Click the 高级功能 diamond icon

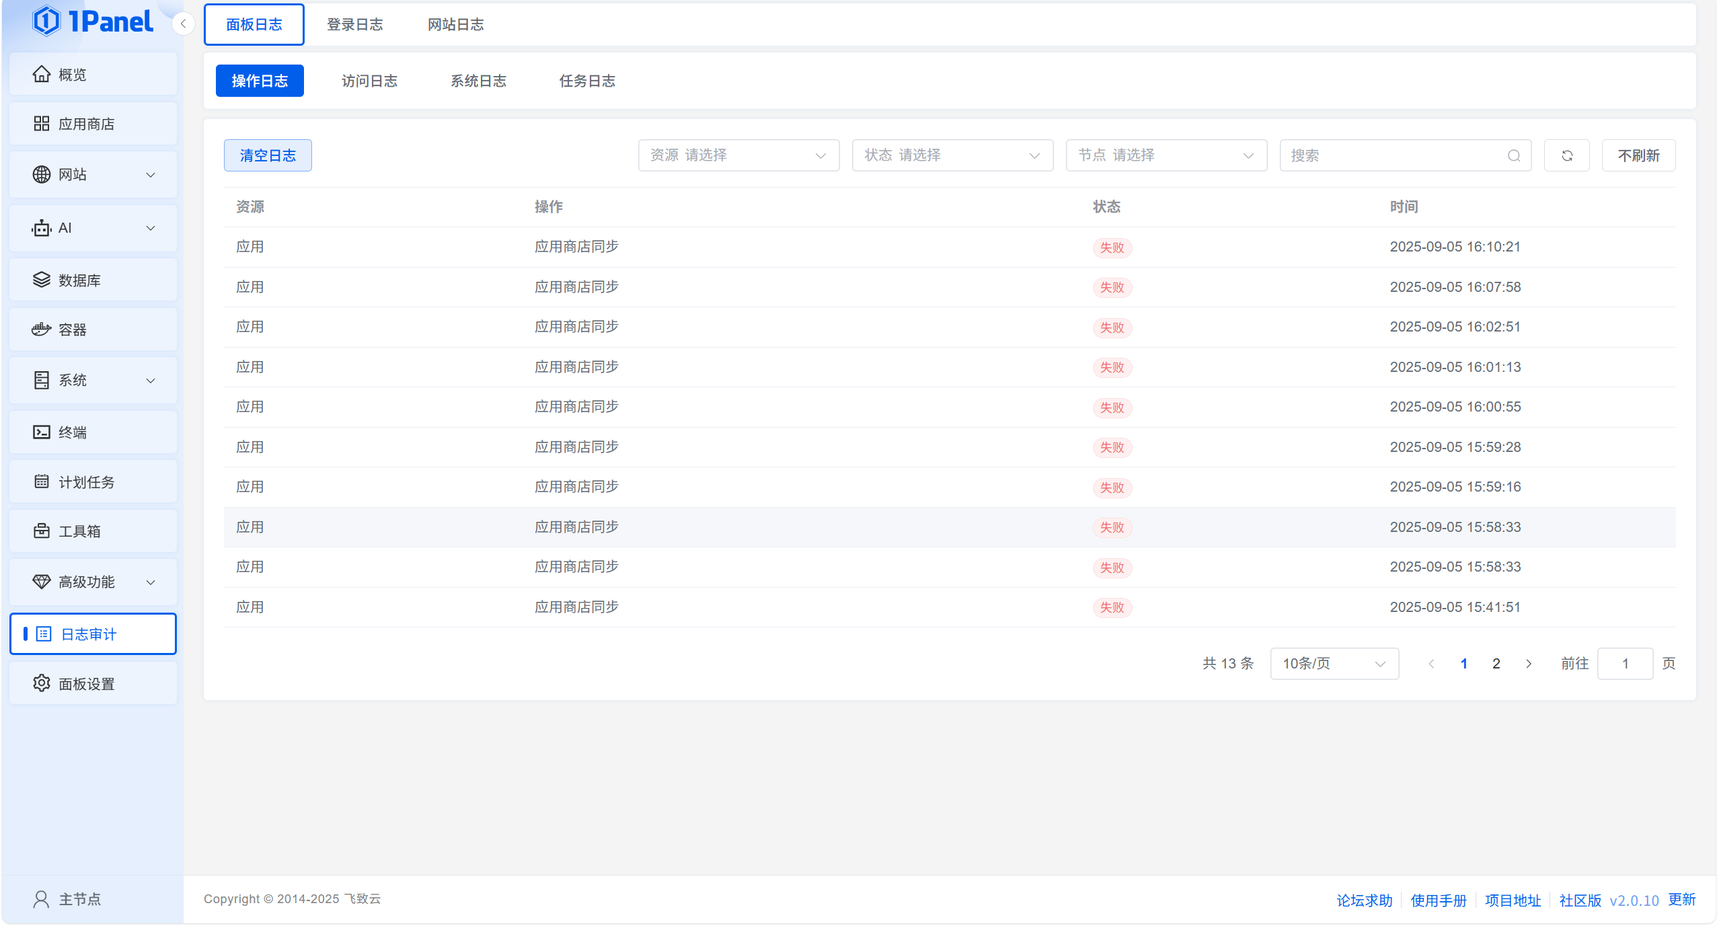point(42,582)
